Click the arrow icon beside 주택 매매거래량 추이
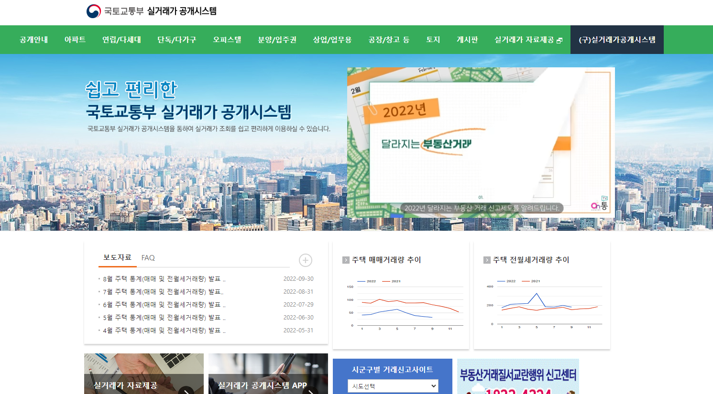Viewport: 713px width, 394px height. 345,259
